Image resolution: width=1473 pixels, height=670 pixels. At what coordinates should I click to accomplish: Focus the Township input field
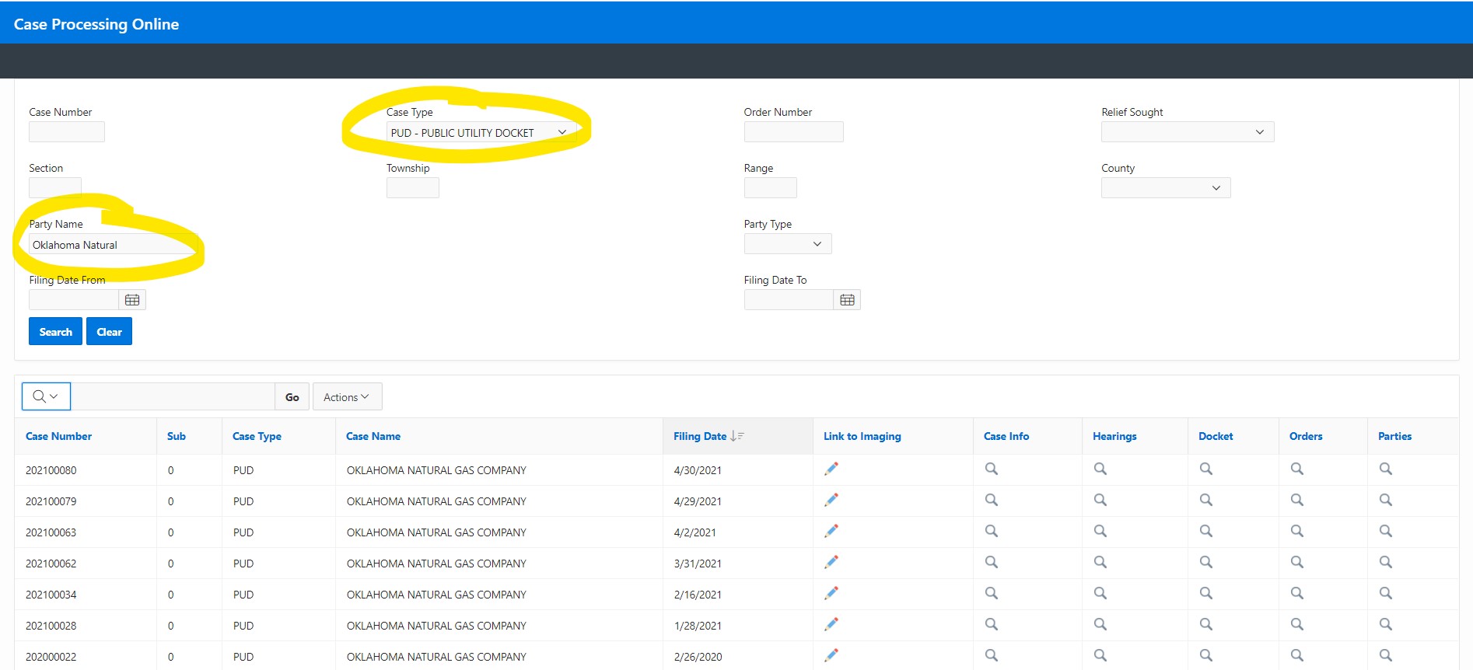click(x=413, y=188)
